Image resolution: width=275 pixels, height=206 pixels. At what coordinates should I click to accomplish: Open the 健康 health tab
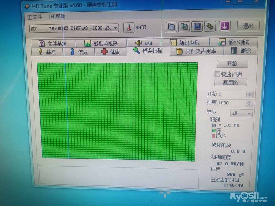coord(111,52)
